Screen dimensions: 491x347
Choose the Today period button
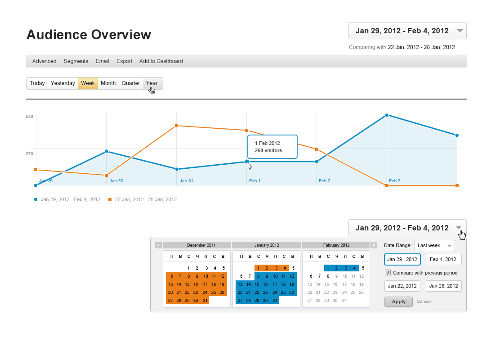37,83
